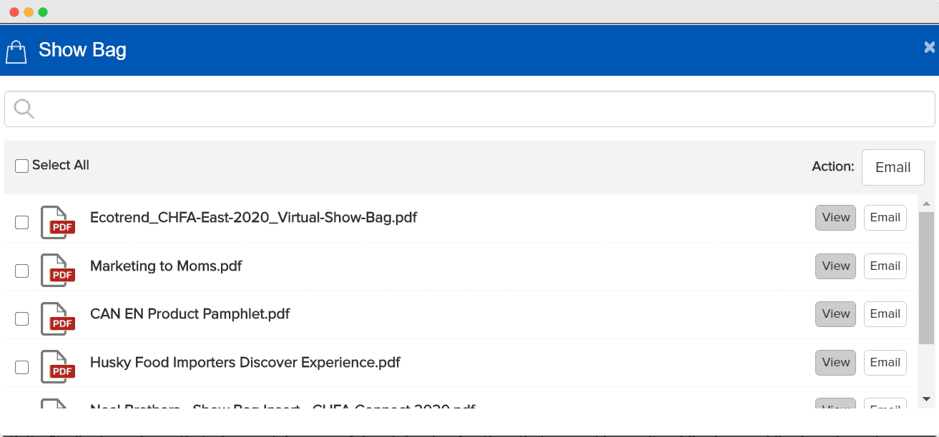Enable checkbox for Husky Food Importers file
939x437 pixels.
[22, 367]
